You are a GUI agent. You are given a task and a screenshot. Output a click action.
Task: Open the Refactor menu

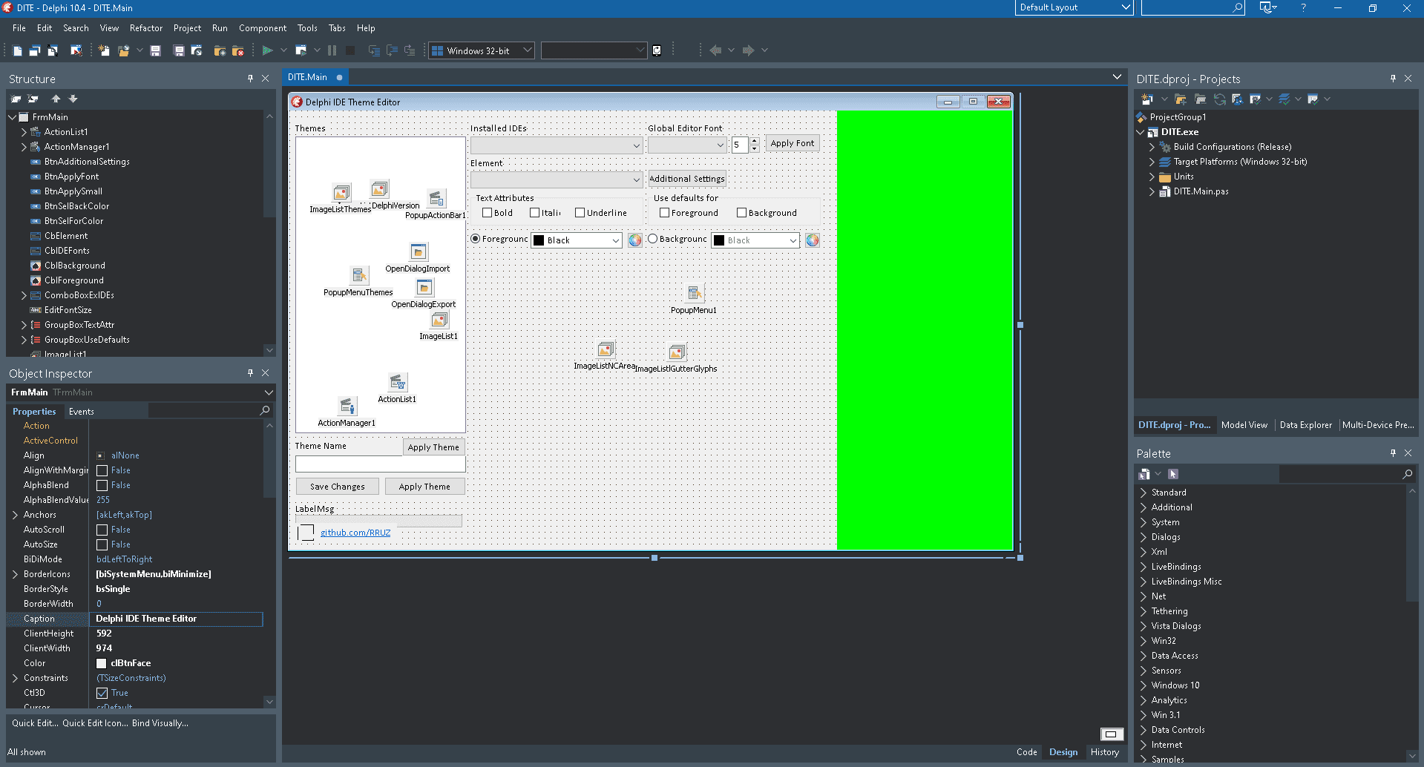click(x=146, y=28)
